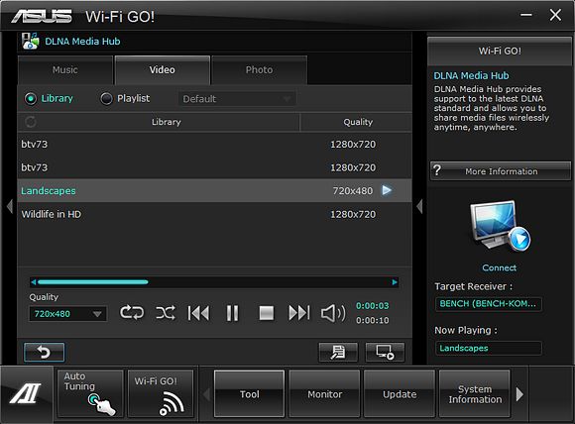Click the playlist document icon button
The width and height of the screenshot is (575, 424).
(x=338, y=352)
